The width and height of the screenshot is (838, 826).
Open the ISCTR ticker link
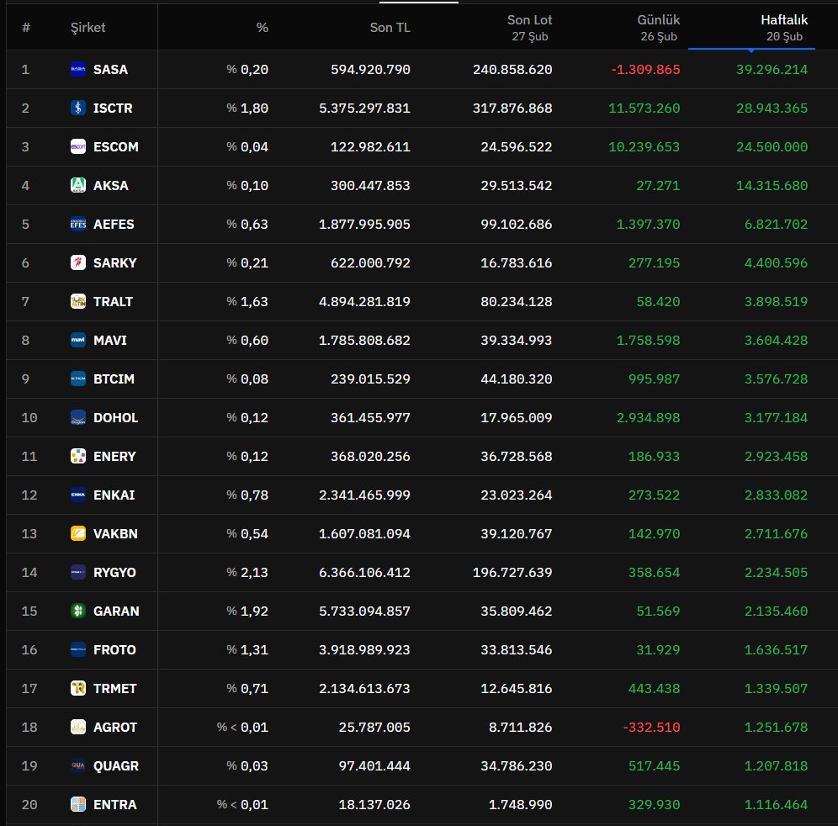pyautogui.click(x=113, y=108)
